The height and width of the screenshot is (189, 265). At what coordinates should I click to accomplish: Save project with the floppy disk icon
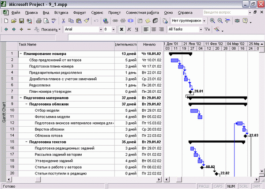click(22, 21)
